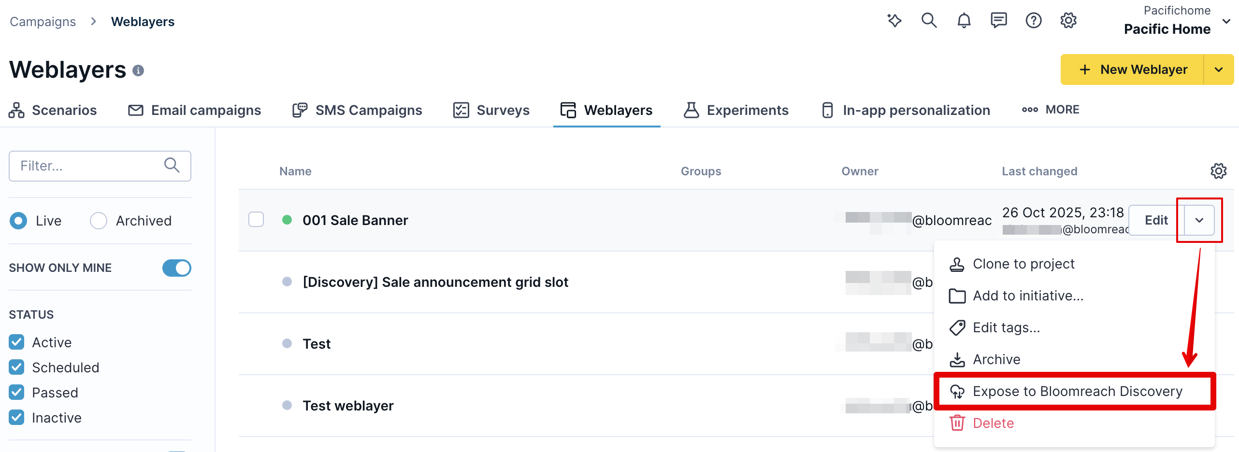Select the Archived radio button

coord(99,221)
